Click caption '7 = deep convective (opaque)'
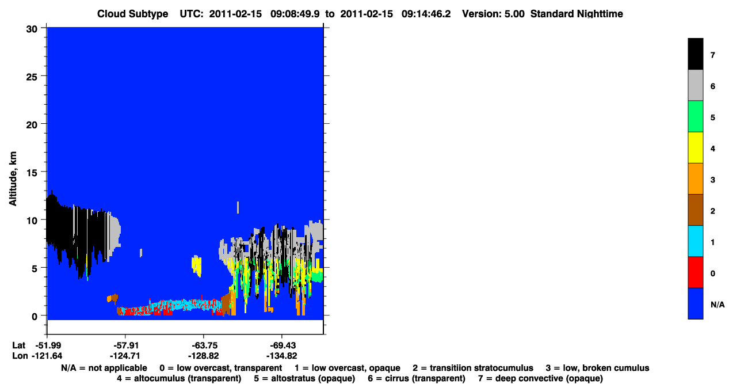 pyautogui.click(x=540, y=378)
